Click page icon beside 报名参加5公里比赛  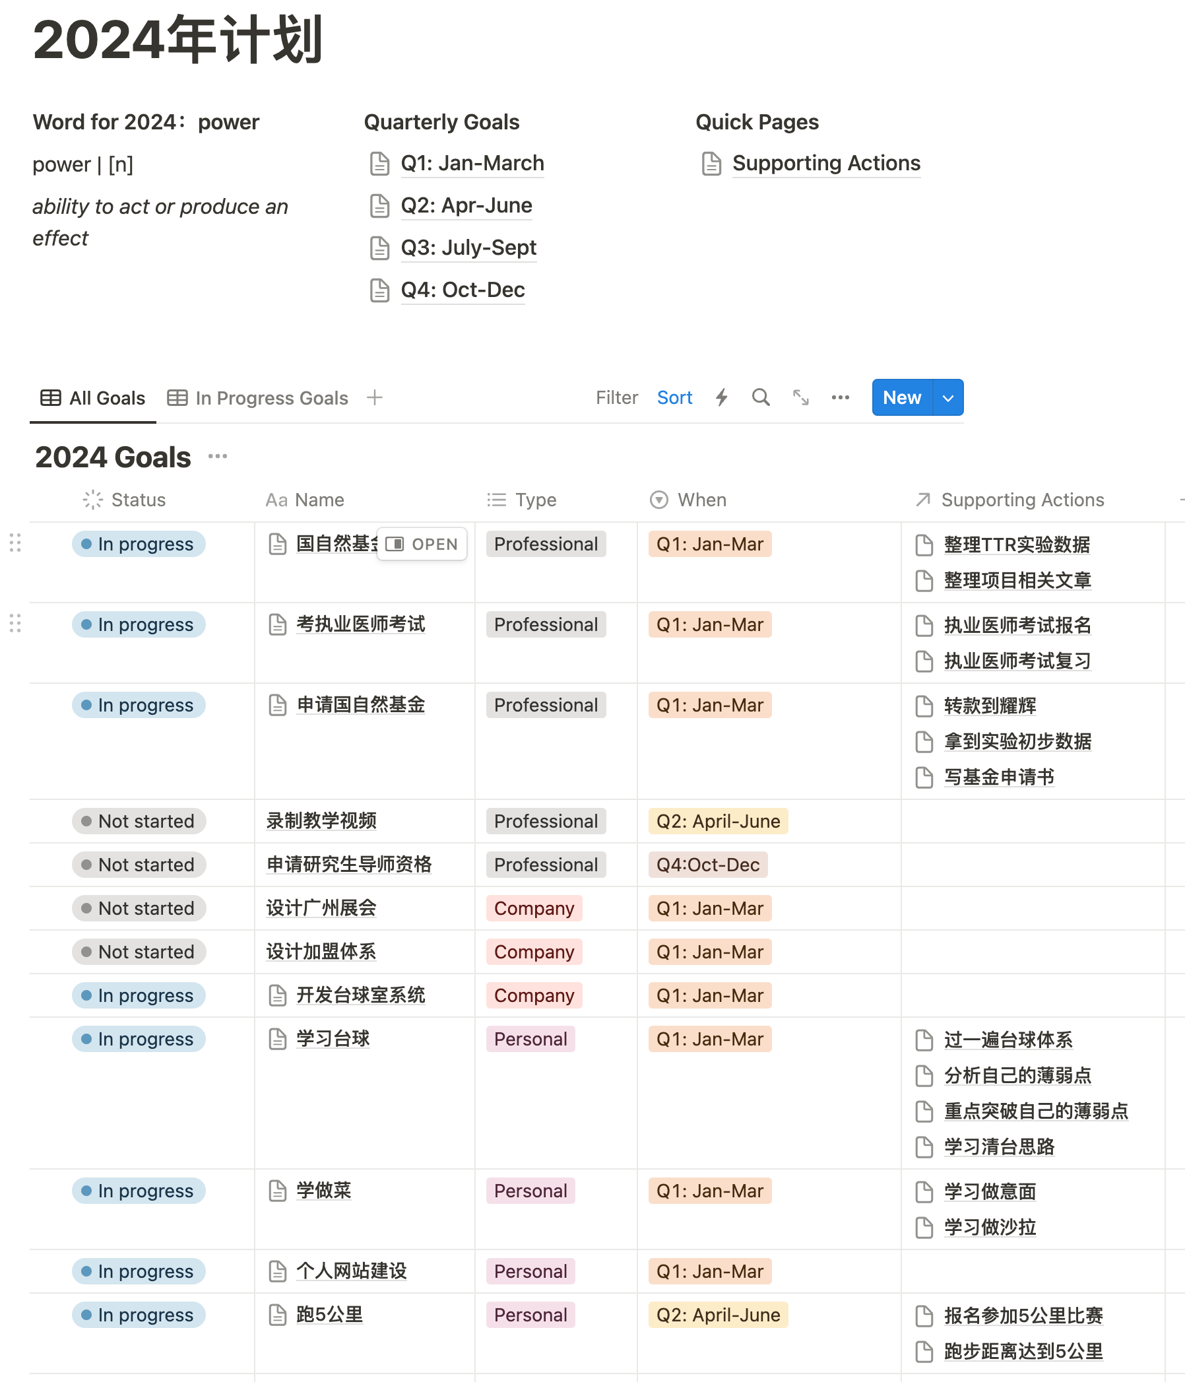pos(924,1316)
